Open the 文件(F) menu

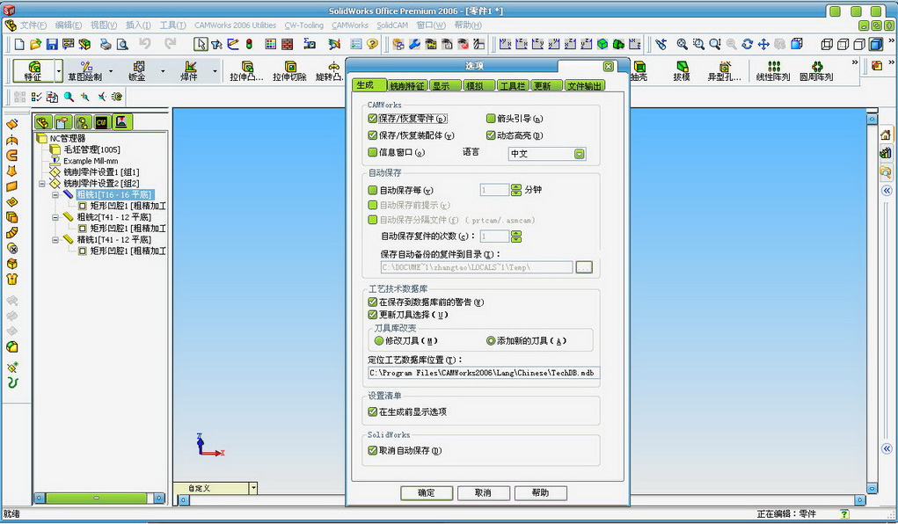pyautogui.click(x=33, y=25)
